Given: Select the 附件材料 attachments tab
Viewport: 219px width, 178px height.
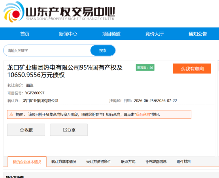Looking at the screenshot, I should point(183,161).
